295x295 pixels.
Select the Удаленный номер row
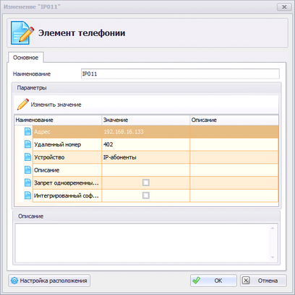pos(155,144)
